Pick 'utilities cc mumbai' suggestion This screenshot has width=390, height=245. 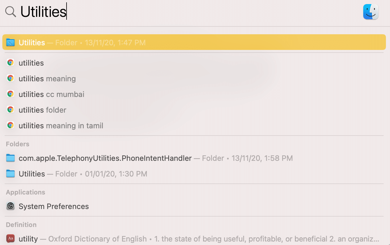(51, 94)
